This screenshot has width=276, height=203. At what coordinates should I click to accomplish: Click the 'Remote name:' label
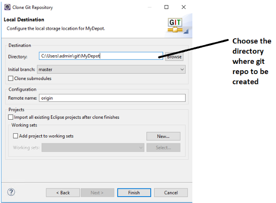coord(23,98)
